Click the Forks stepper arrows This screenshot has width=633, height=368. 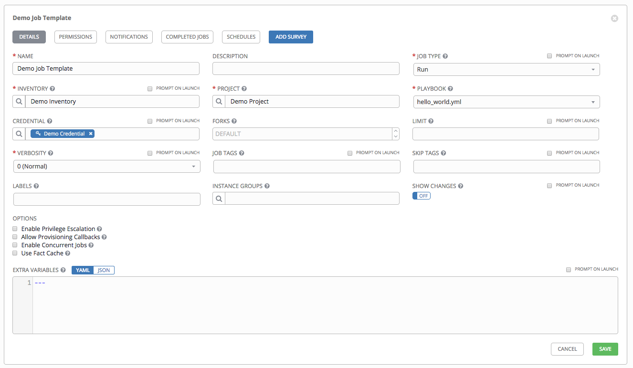tap(396, 134)
